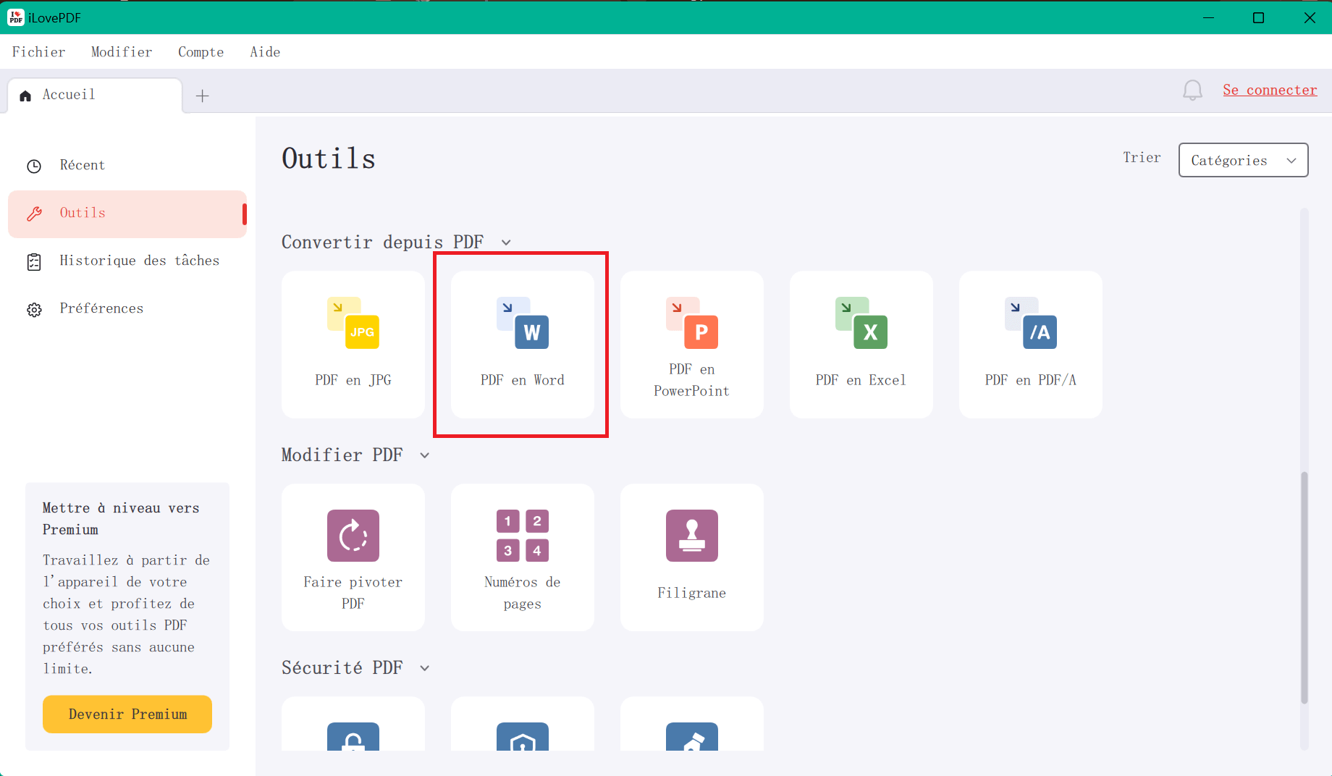Click the tools list vertical scrollbar
Image resolution: width=1332 pixels, height=776 pixels.
1304,588
